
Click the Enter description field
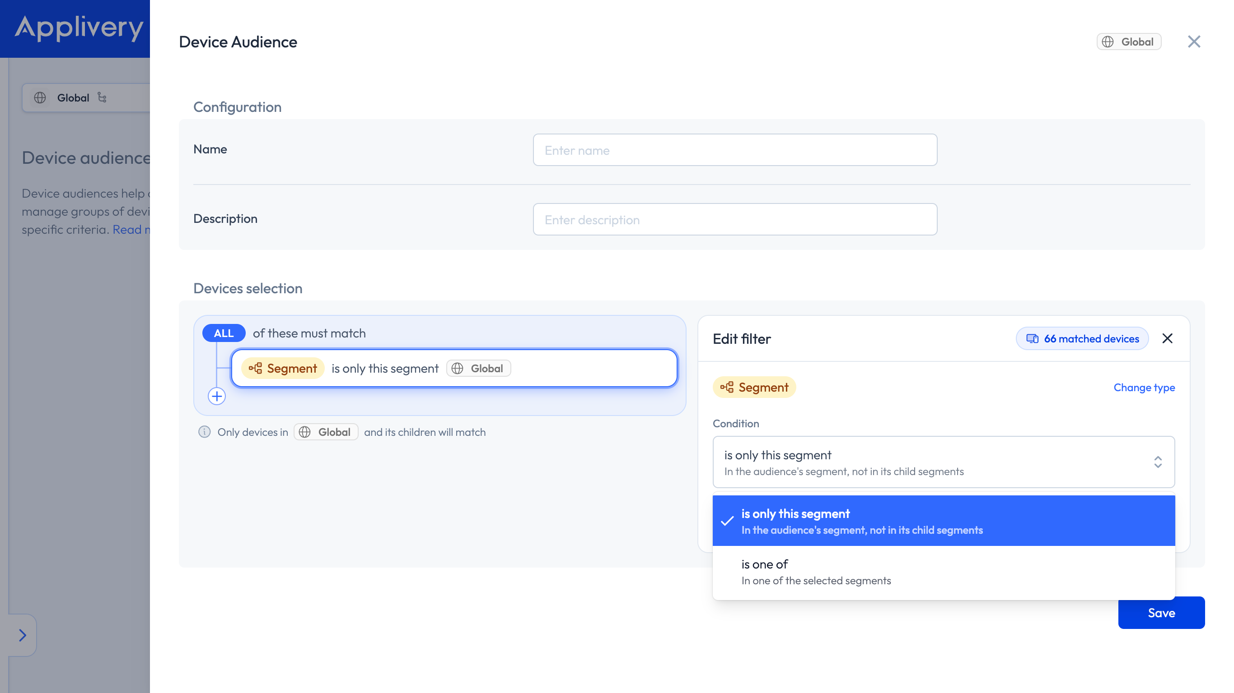click(x=735, y=220)
